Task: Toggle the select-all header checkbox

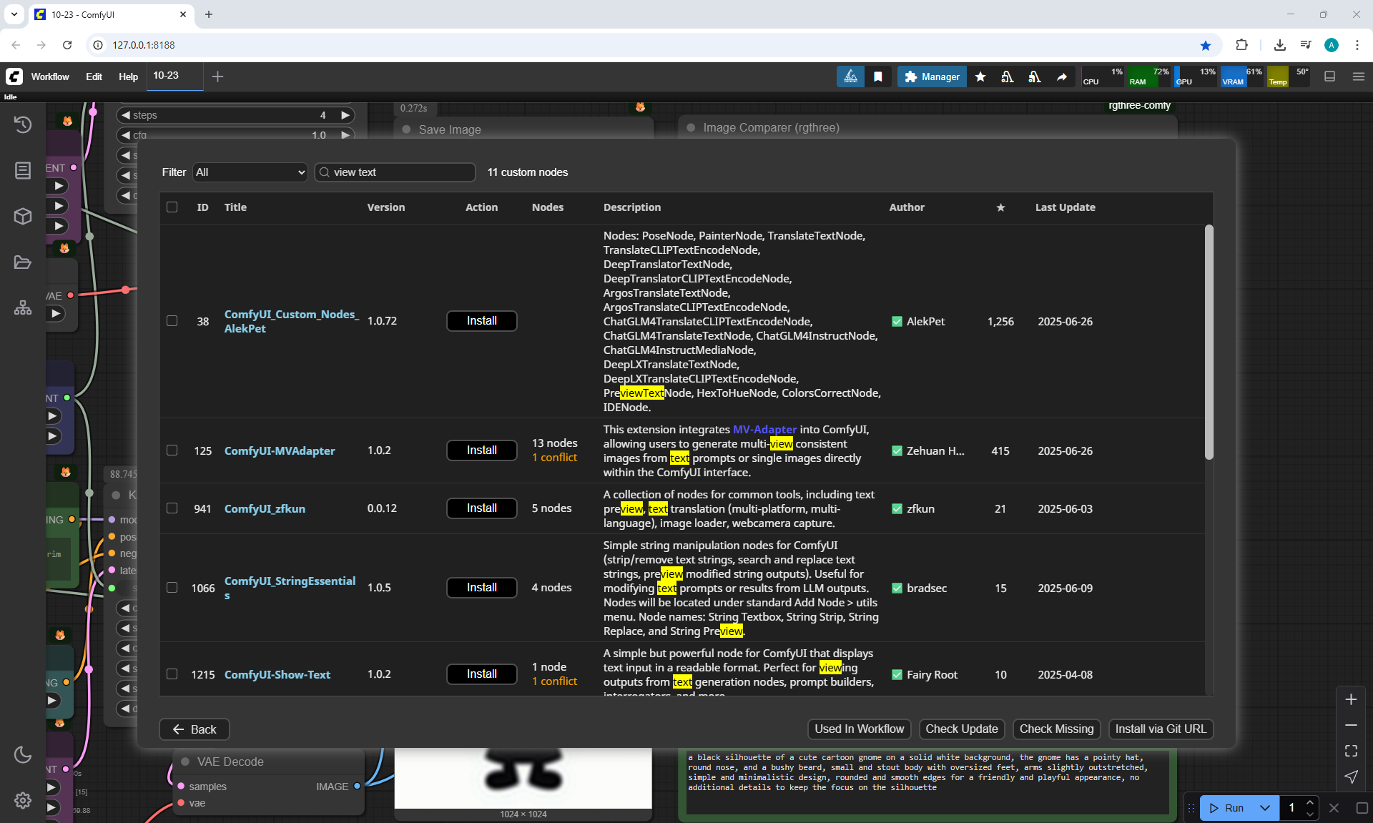Action: (172, 207)
